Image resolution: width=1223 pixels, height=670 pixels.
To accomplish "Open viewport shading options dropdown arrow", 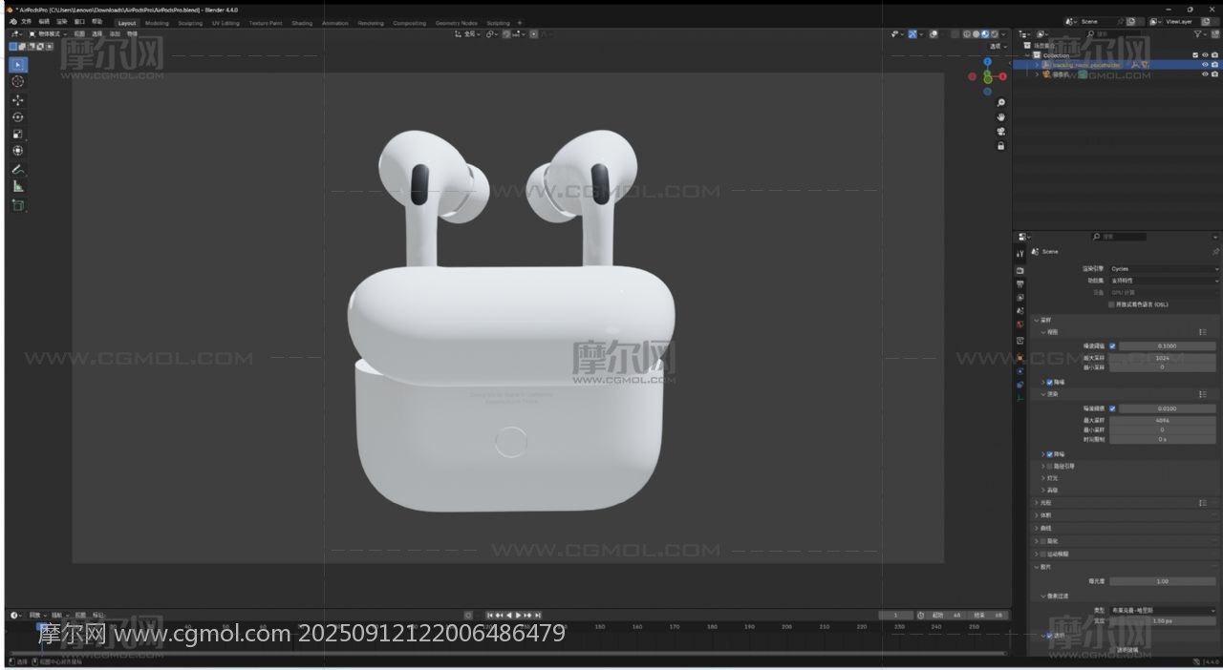I will tap(1004, 34).
